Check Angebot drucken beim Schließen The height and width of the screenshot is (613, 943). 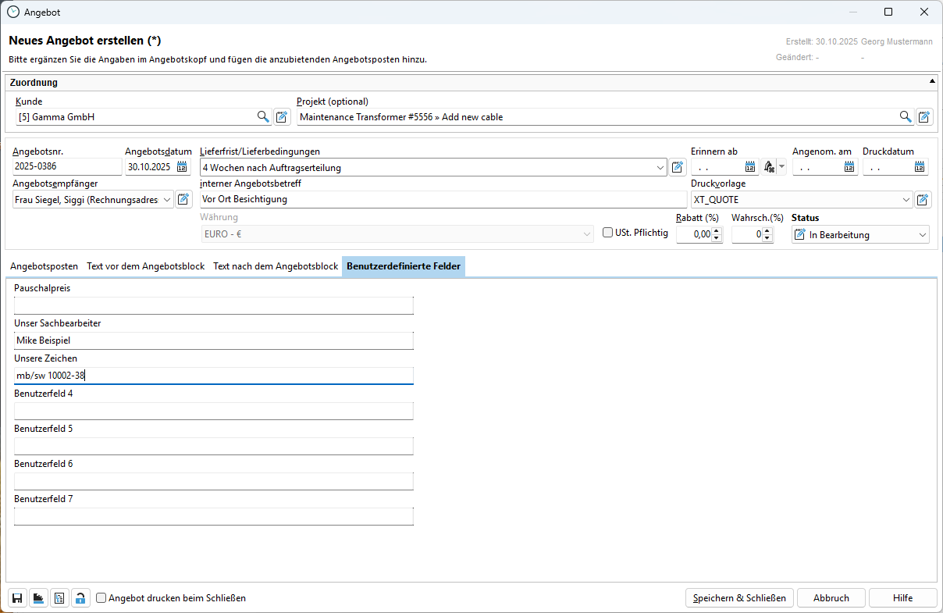101,598
